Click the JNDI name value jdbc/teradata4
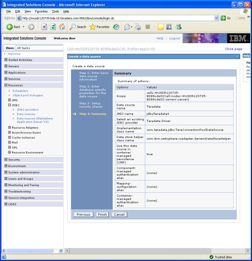 click(x=158, y=114)
